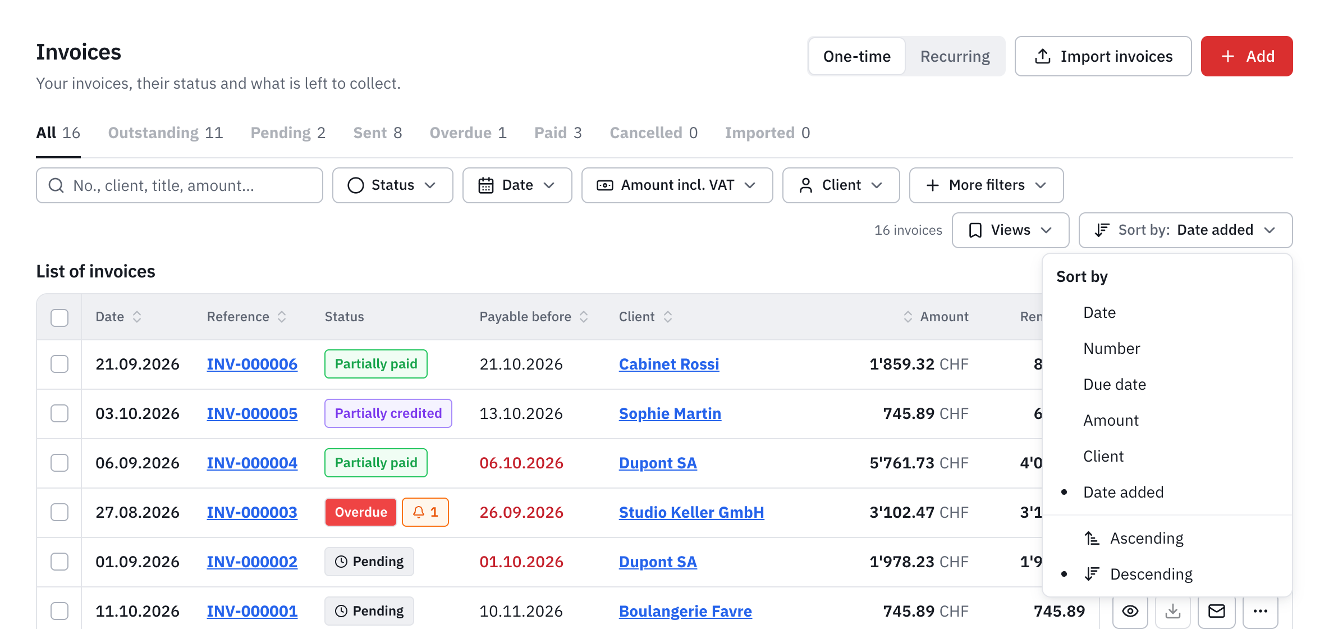
Task: Switch to the Outstanding tab
Action: pyautogui.click(x=166, y=133)
